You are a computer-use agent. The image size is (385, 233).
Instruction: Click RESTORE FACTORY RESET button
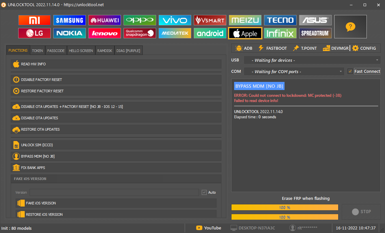tap(116, 91)
